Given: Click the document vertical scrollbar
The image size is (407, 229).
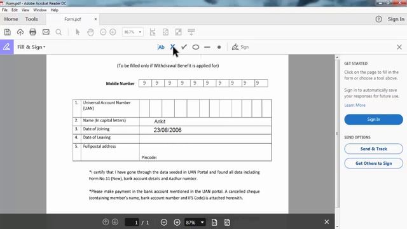Looking at the screenshot, I should (x=337, y=134).
